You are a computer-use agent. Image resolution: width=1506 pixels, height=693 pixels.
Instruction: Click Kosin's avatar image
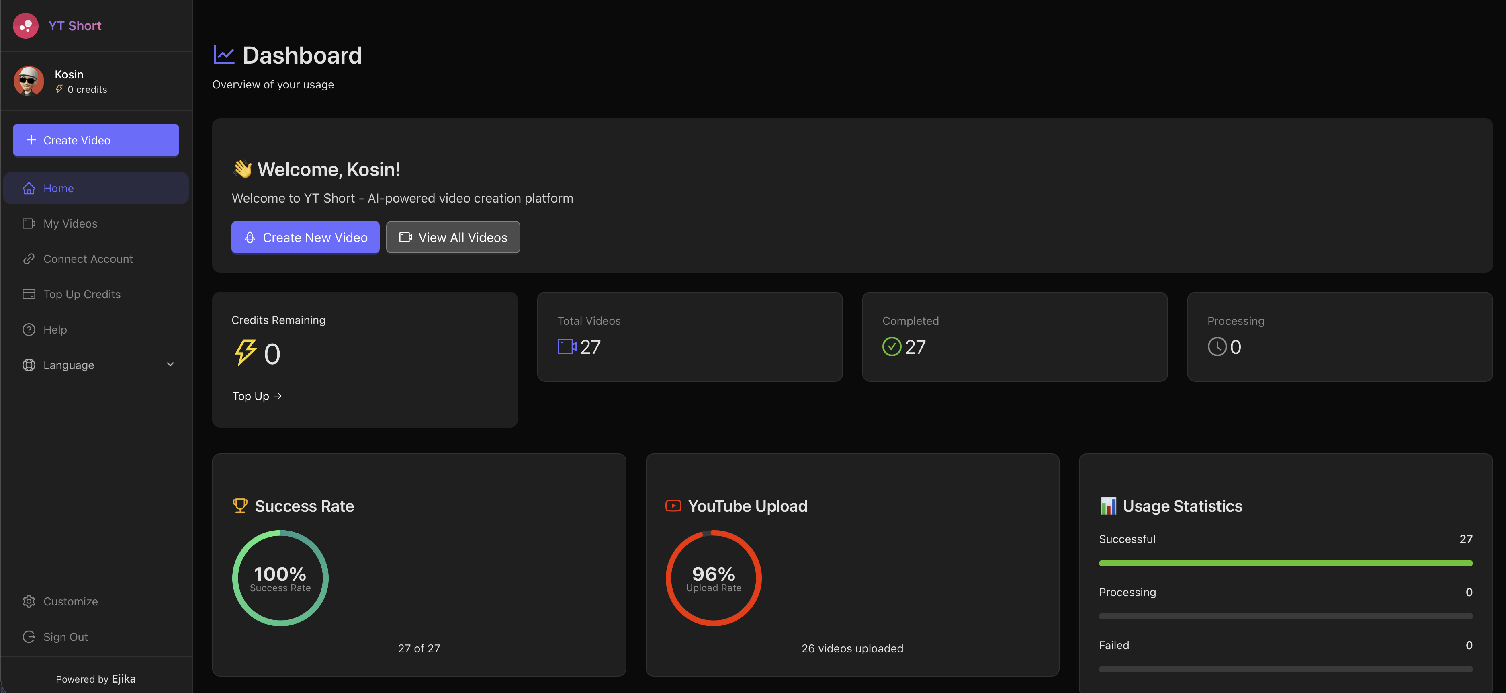28,81
